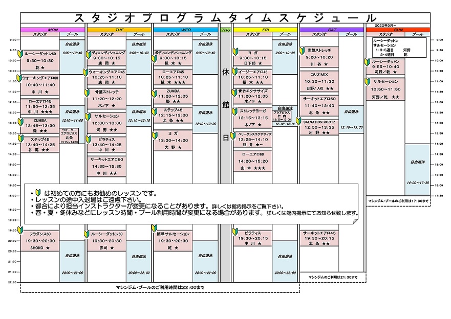
Task: Click Sunday プール column subheader
Action: pyautogui.click(x=418, y=34)
